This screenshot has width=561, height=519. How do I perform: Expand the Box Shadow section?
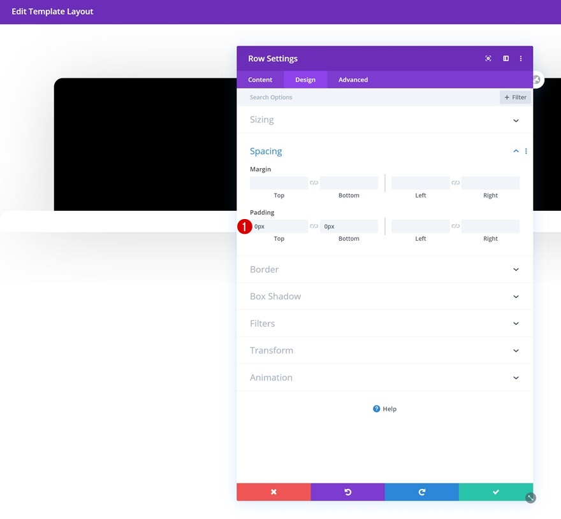click(x=385, y=296)
